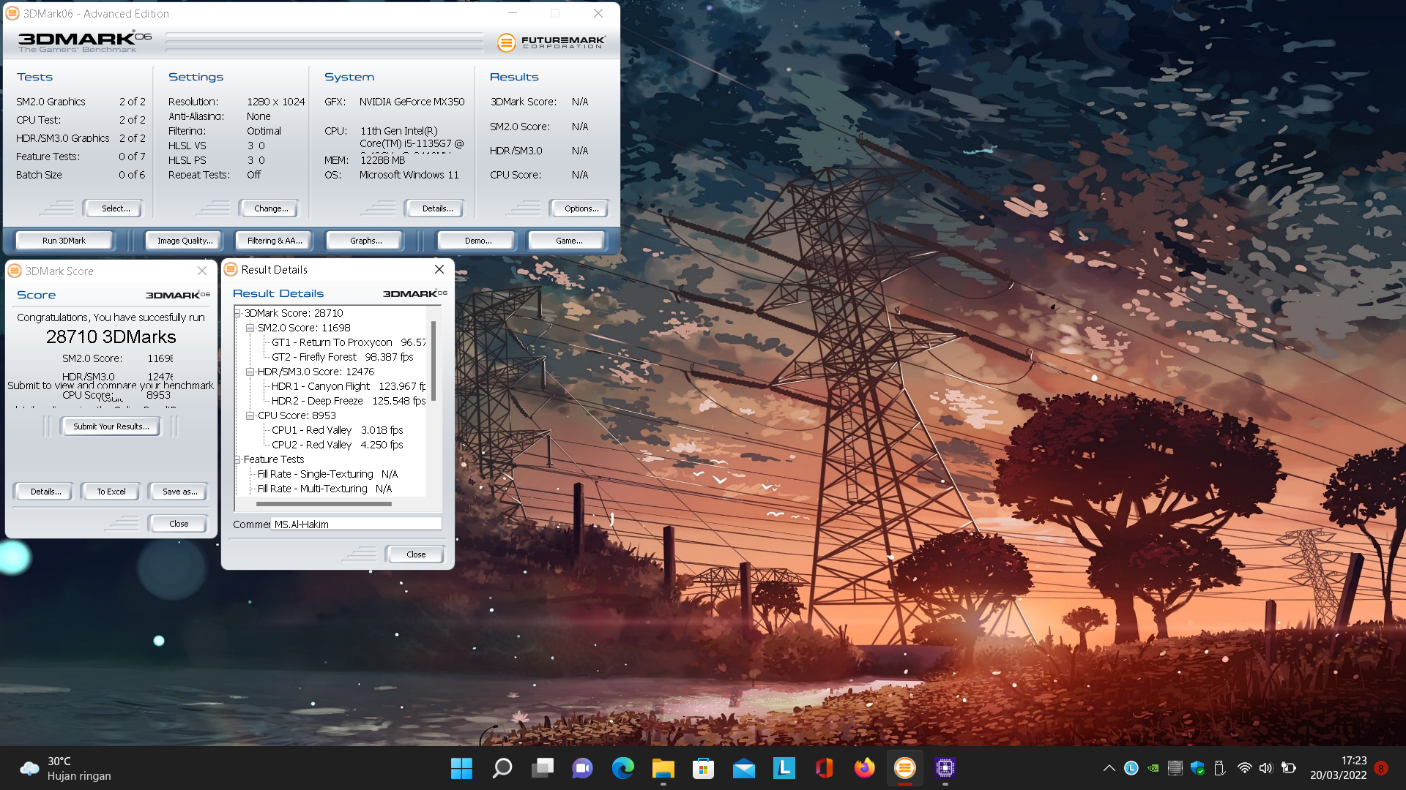1406x790 pixels.
Task: Click Close in 3DMark Score window
Action: coord(178,524)
